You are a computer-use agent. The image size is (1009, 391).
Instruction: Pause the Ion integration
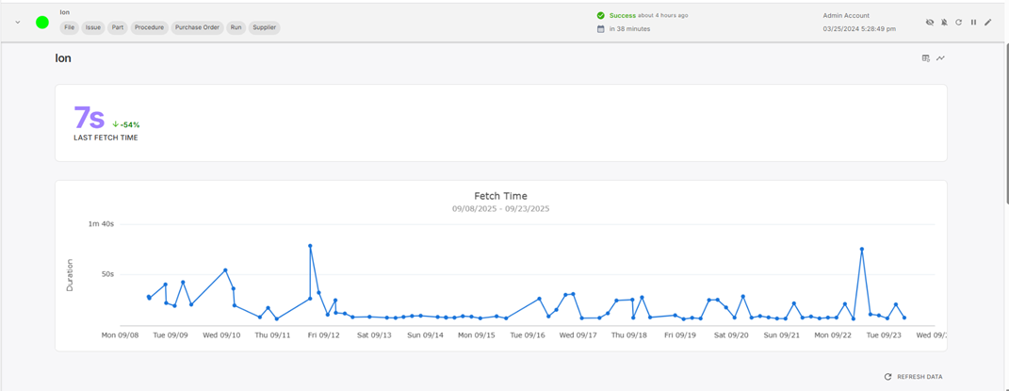(973, 22)
